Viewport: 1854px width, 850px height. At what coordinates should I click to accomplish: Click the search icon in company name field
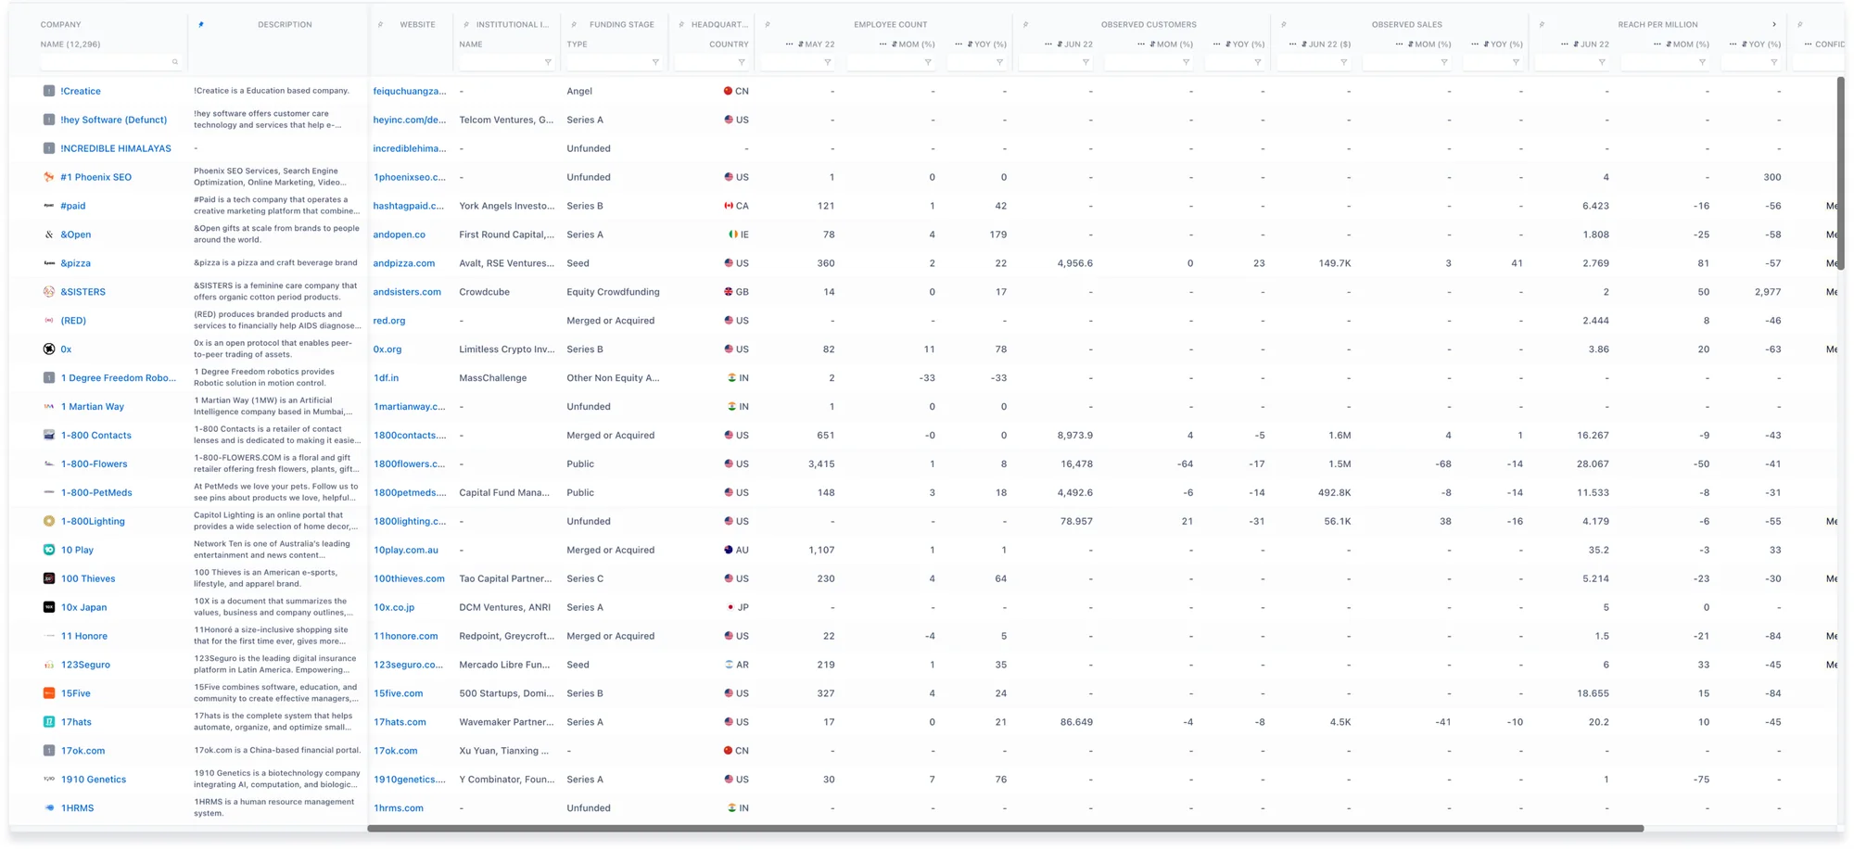coord(174,62)
